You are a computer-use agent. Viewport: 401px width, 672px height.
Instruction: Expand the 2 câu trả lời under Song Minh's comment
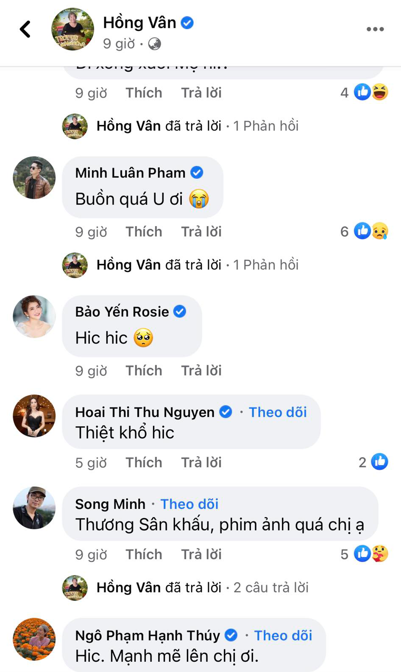click(x=271, y=587)
